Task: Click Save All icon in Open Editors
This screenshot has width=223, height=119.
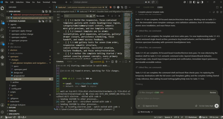Action: pos(46,12)
